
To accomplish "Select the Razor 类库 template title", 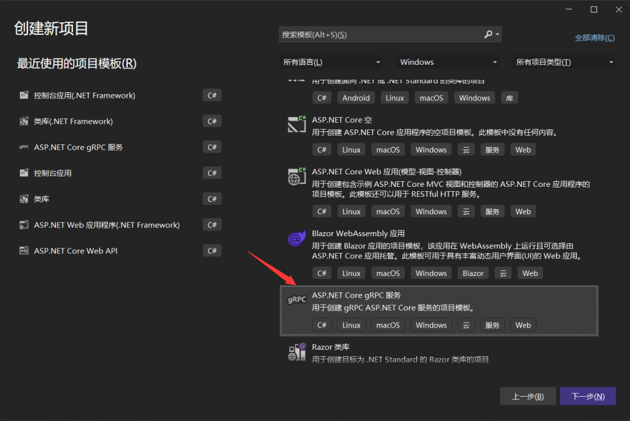I will (x=331, y=347).
